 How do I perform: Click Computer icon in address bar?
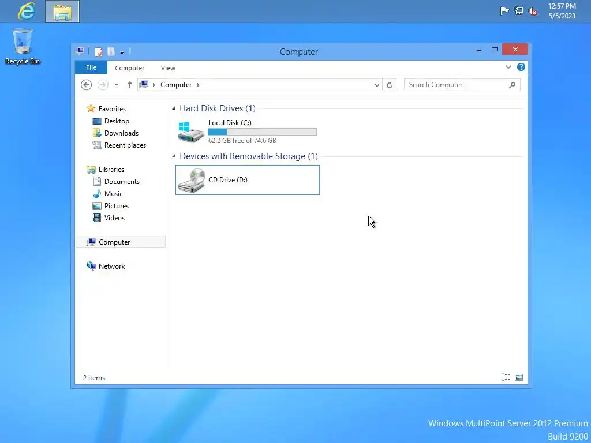pyautogui.click(x=144, y=84)
